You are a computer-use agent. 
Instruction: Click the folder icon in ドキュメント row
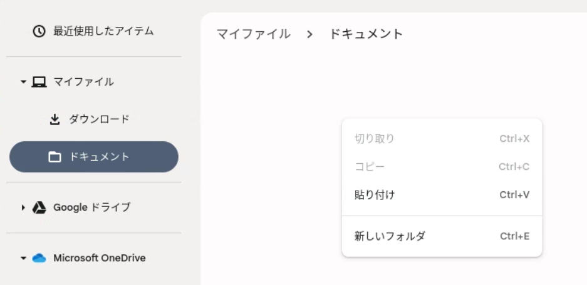click(55, 157)
